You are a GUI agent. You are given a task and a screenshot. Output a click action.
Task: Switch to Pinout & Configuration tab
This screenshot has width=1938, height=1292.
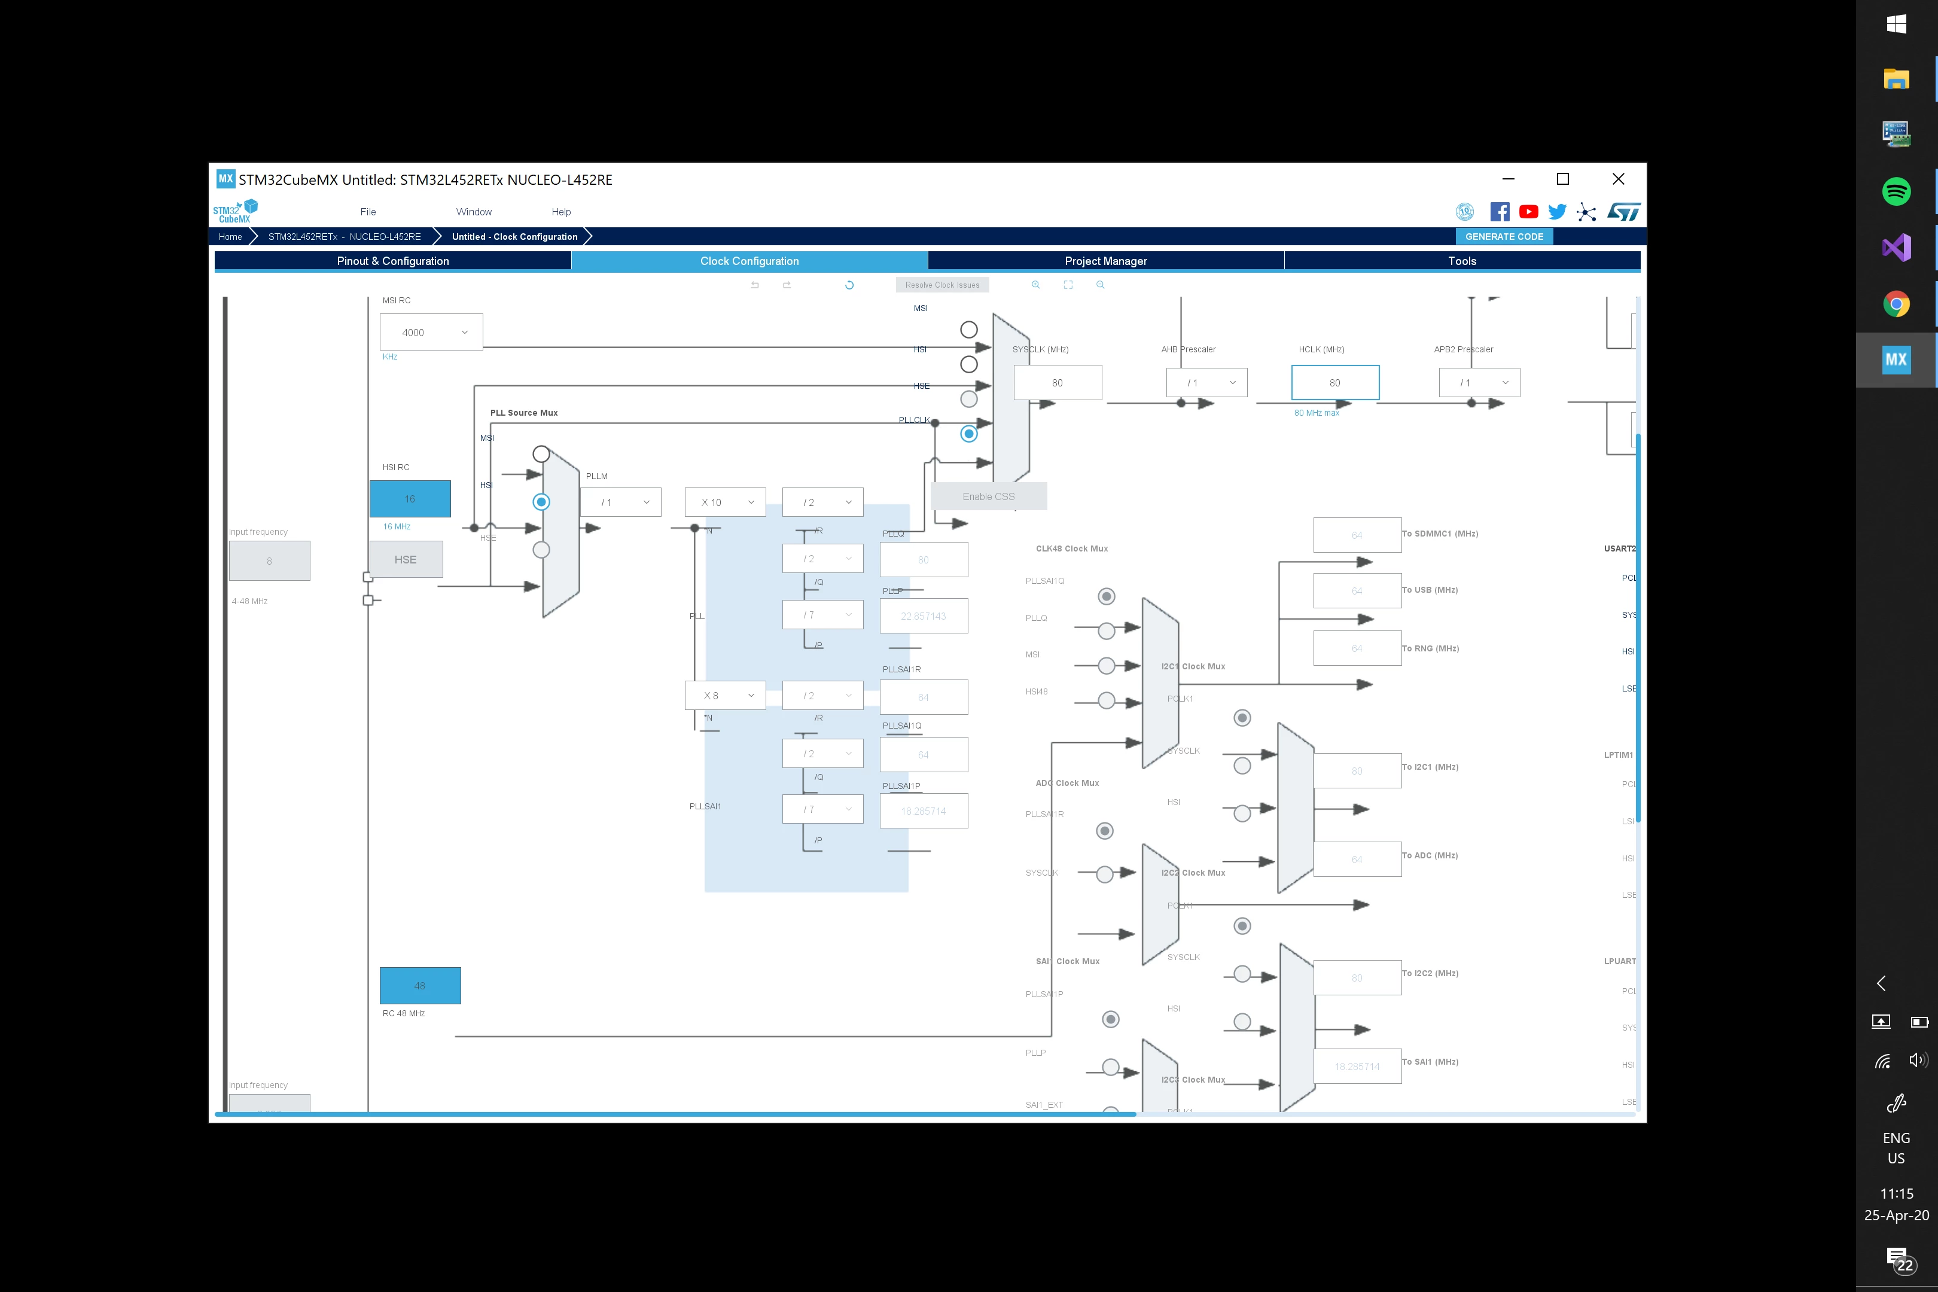coord(393,261)
